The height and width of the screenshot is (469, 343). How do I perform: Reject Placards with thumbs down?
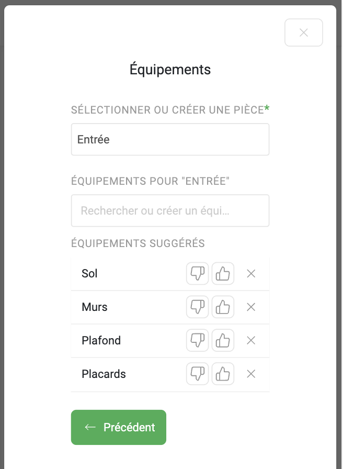coord(198,374)
